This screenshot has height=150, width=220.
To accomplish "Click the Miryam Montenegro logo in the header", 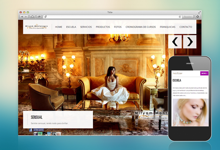I will click(x=37, y=27).
